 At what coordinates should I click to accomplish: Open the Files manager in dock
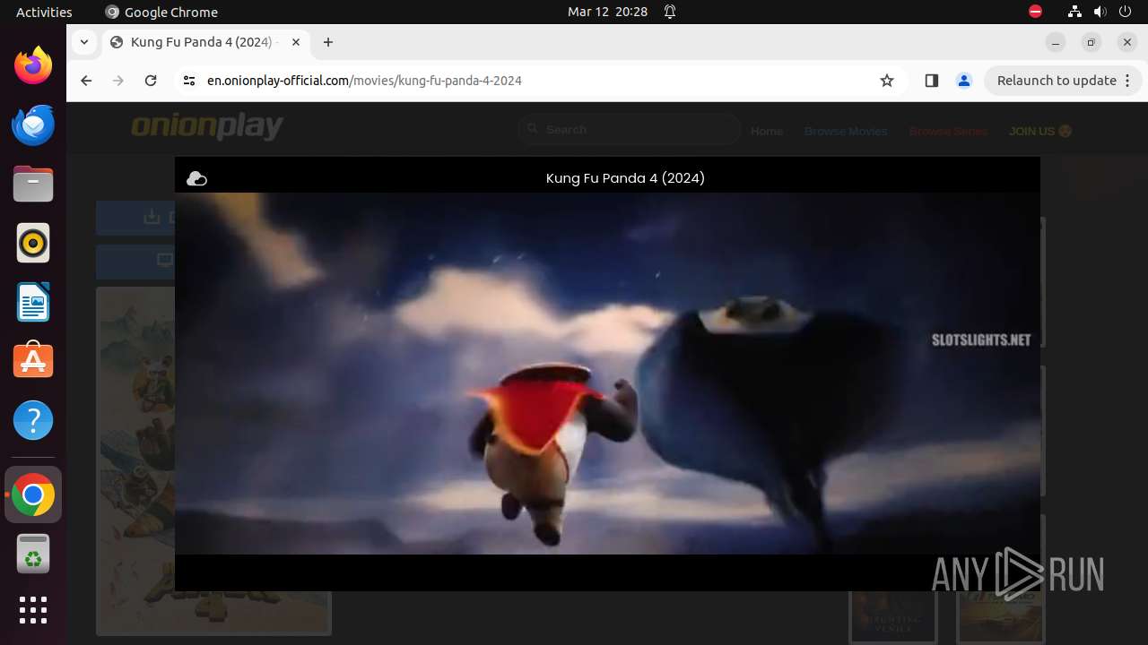point(33,184)
